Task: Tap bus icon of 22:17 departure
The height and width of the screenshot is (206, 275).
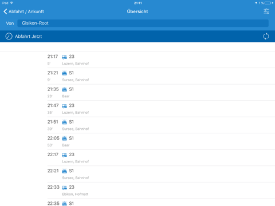Action: 65,155
